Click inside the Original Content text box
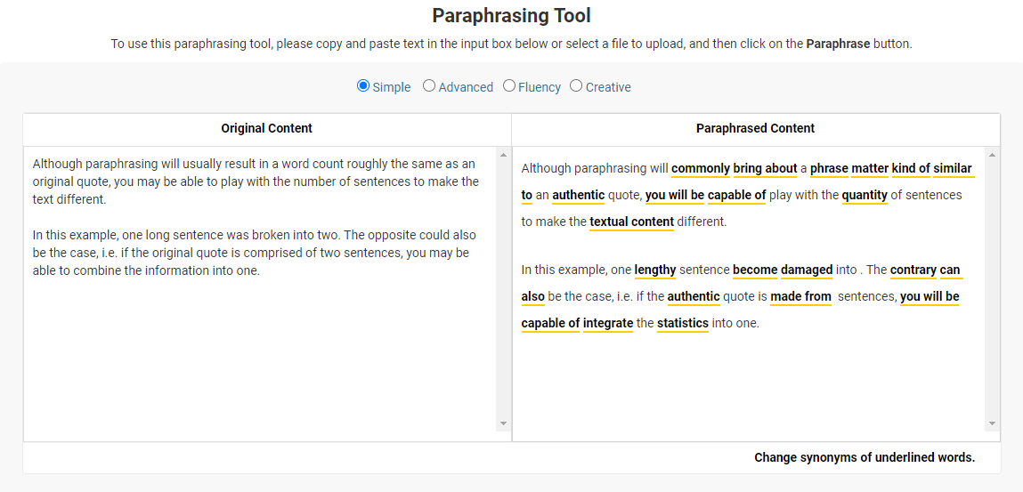Image resolution: width=1023 pixels, height=492 pixels. coord(258,356)
